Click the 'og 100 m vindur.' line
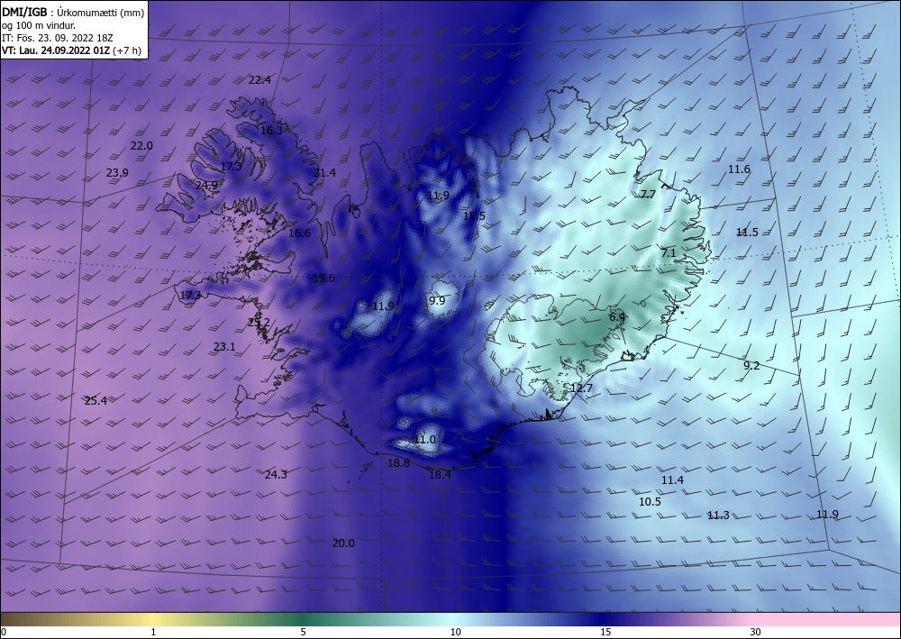The width and height of the screenshot is (901, 639). coord(39,25)
